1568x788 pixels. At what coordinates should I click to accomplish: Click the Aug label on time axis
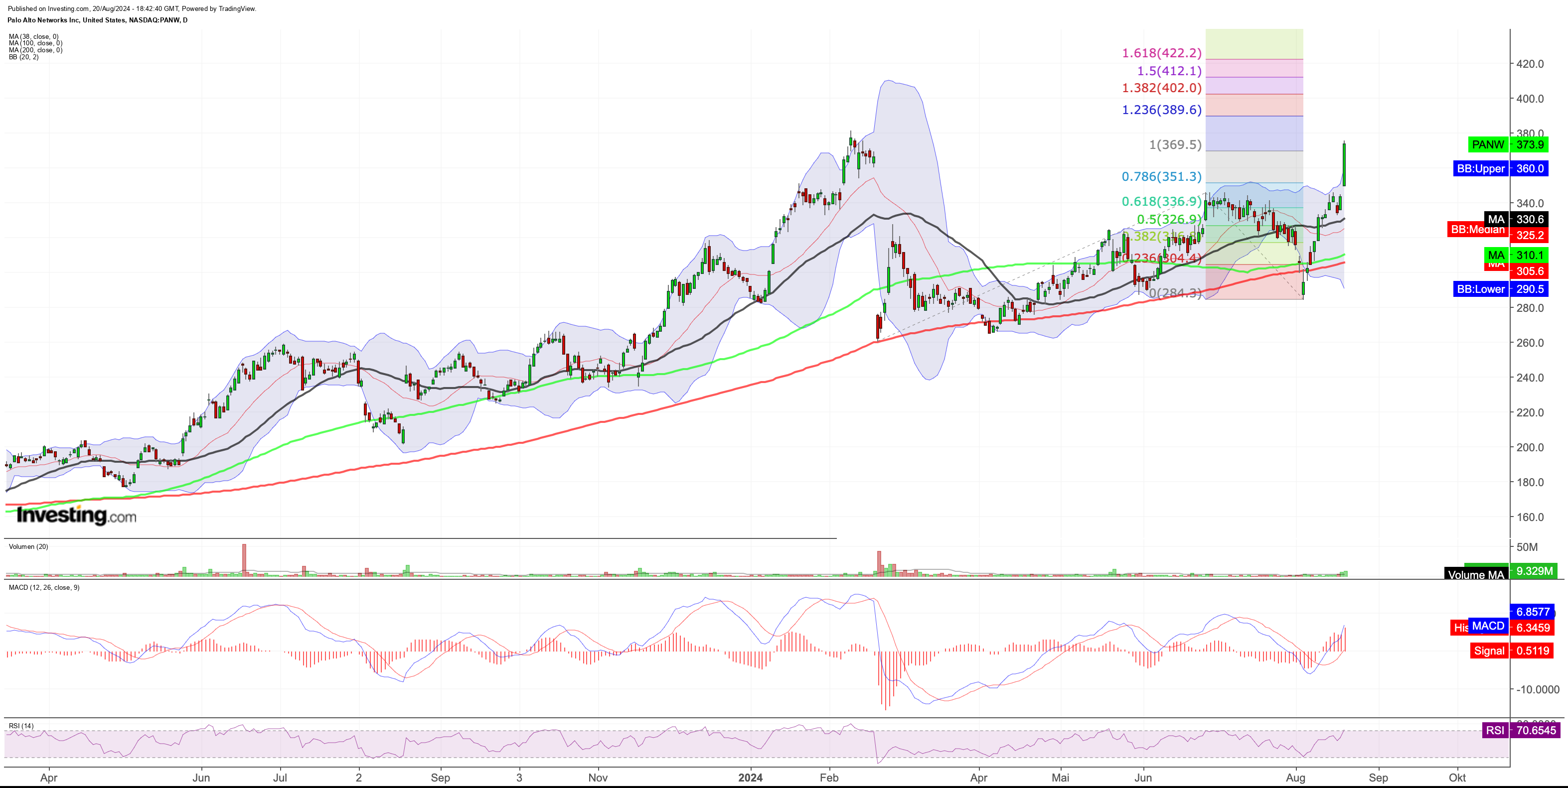pyautogui.click(x=1295, y=778)
